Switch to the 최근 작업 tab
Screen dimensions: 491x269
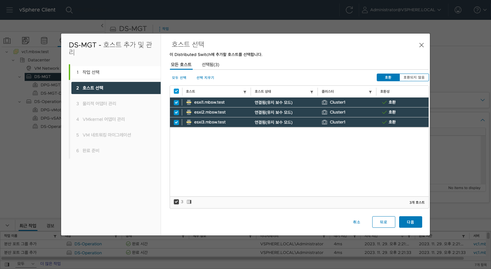(x=28, y=226)
